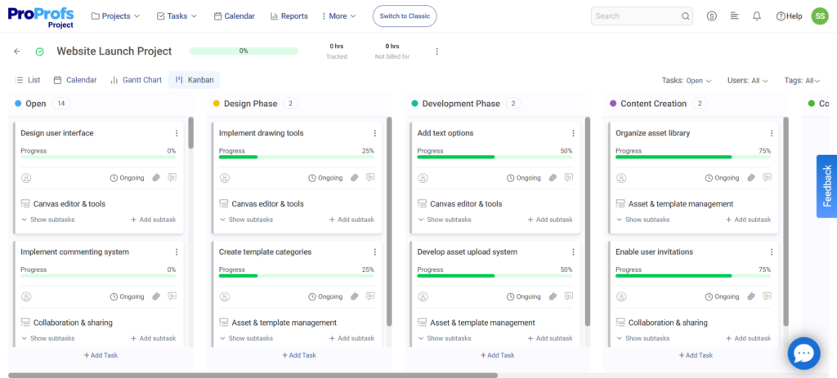Click the ProProfs Project logo

pyautogui.click(x=41, y=17)
